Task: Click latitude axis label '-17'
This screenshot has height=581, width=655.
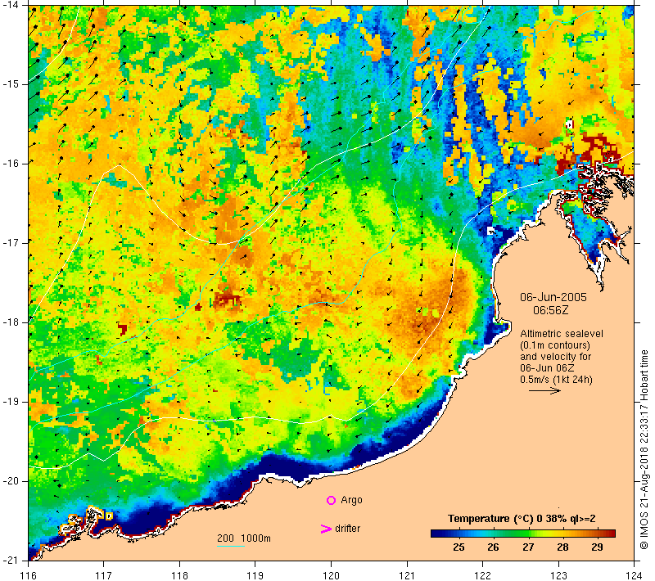Action: tap(10, 242)
